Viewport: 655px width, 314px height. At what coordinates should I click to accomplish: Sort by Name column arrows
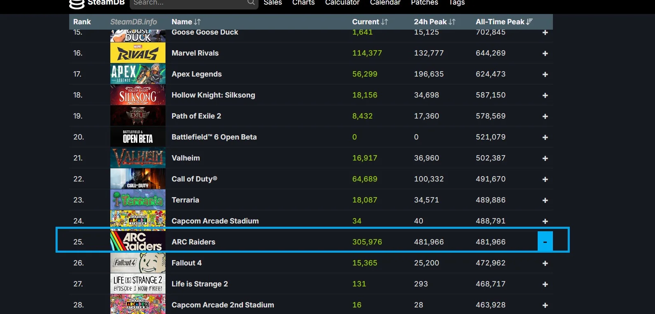tap(197, 22)
